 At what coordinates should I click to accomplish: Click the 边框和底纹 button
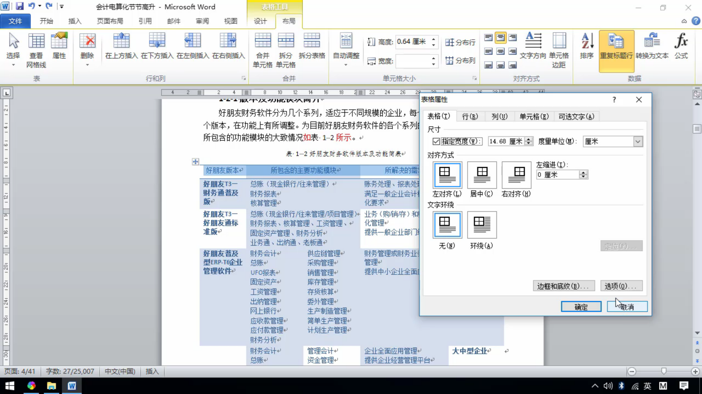[563, 286]
